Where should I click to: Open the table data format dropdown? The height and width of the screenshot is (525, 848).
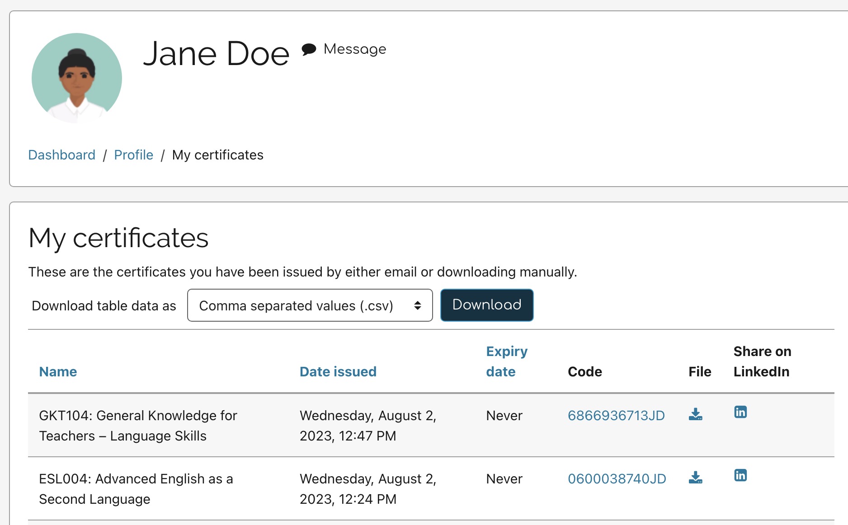coord(310,305)
